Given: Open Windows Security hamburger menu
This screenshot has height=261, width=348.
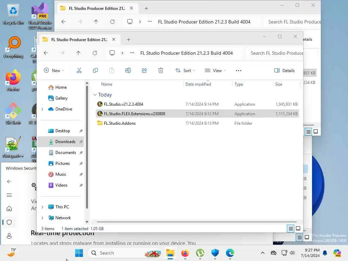Looking at the screenshot, I should coord(9,195).
